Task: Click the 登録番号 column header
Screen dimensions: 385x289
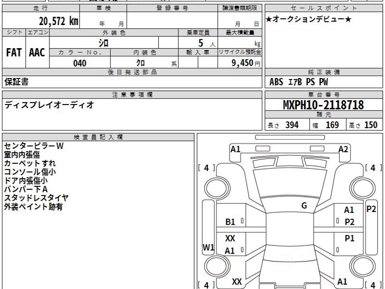Action: click(x=172, y=8)
